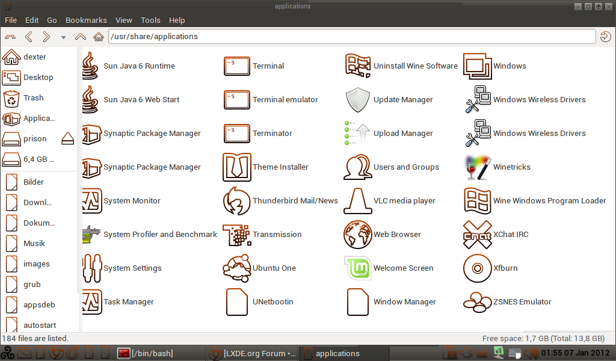Image resolution: width=616 pixels, height=361 pixels.
Task: Click the Upload Manager icon
Action: pyautogui.click(x=357, y=133)
